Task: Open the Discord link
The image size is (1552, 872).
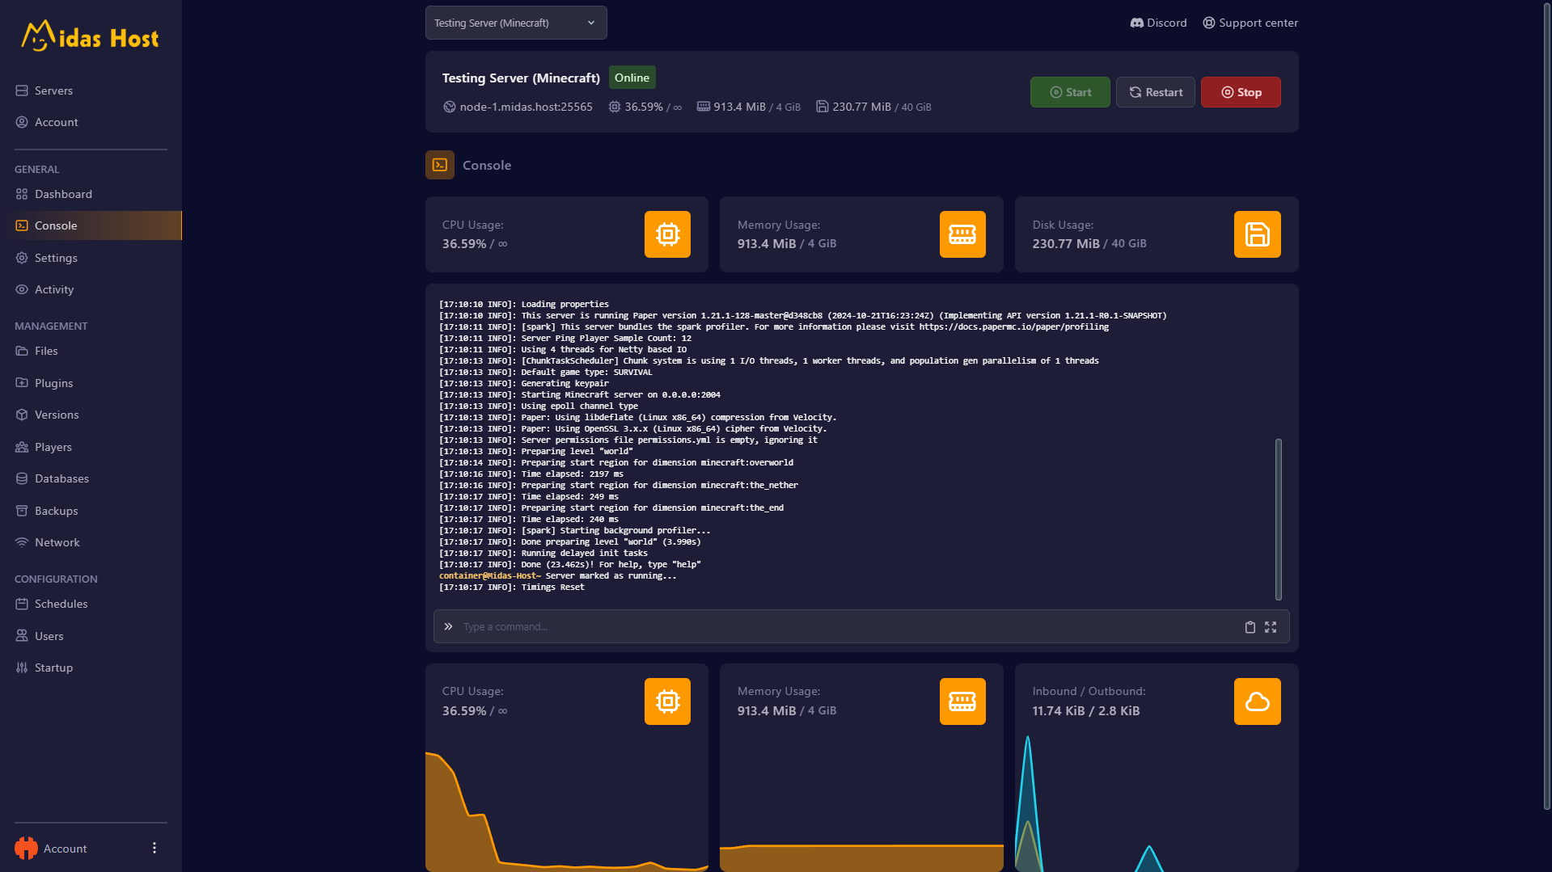Action: coord(1158,23)
